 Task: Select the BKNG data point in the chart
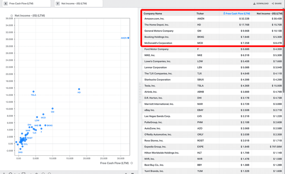click(x=45, y=125)
